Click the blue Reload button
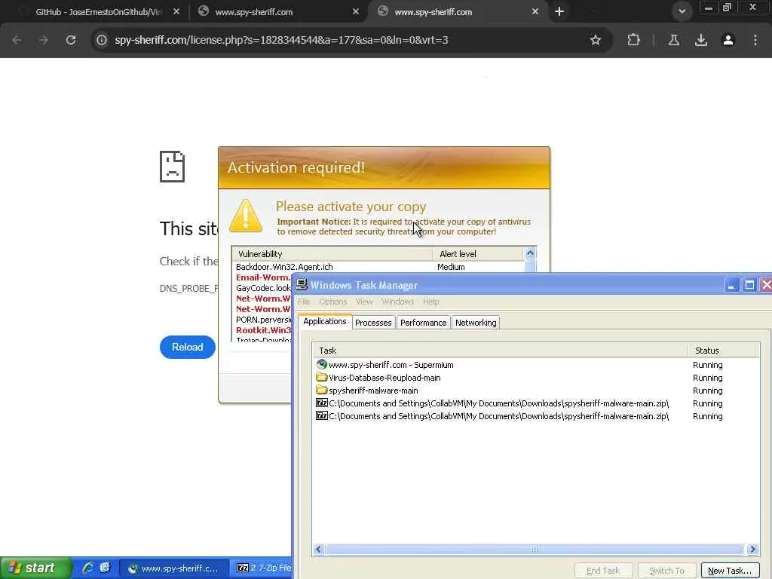Image resolution: width=772 pixels, height=579 pixels. coord(187,347)
